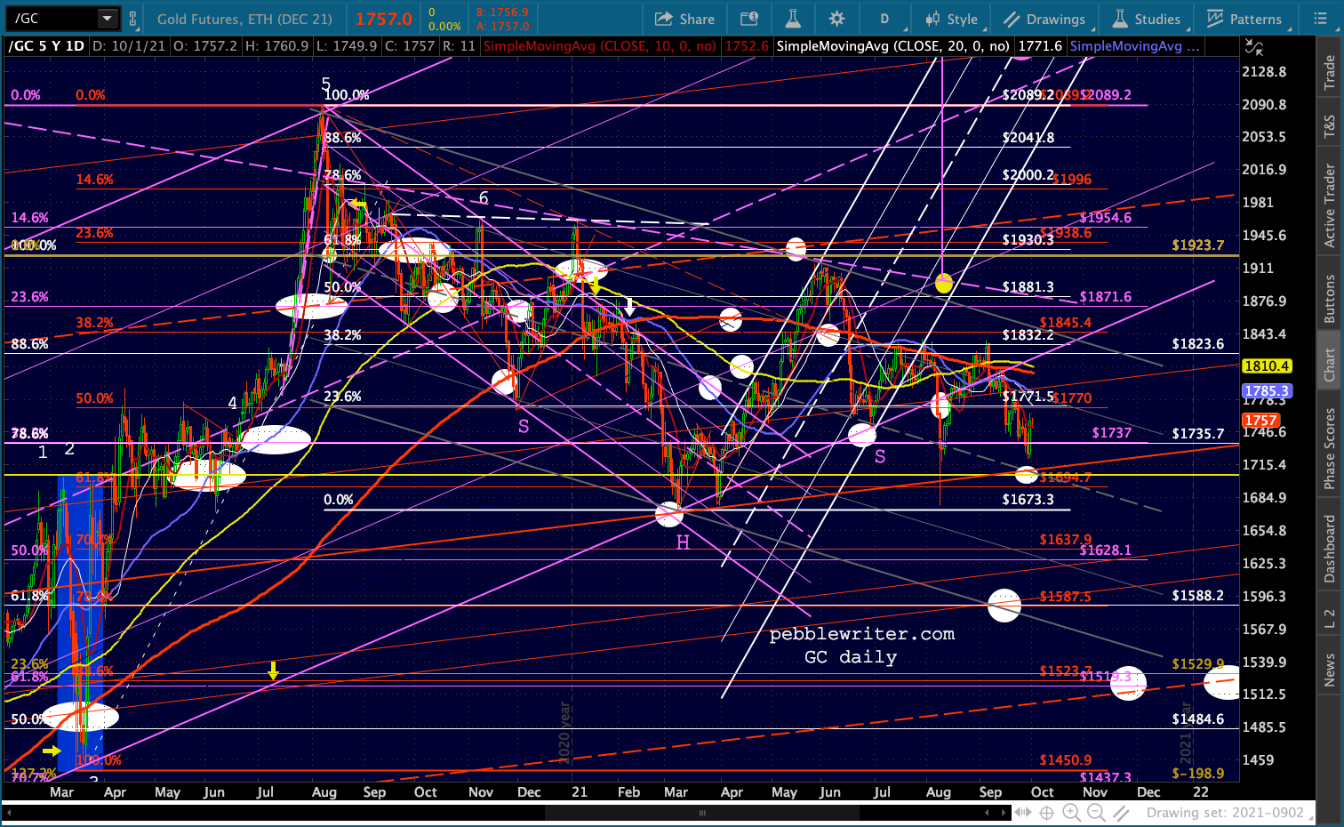The image size is (1344, 827).
Task: Open the Style menu
Action: coord(951,19)
